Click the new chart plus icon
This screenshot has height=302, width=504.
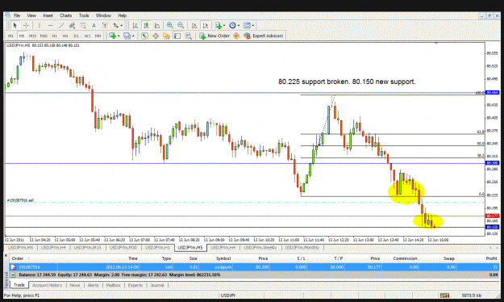tap(112, 36)
